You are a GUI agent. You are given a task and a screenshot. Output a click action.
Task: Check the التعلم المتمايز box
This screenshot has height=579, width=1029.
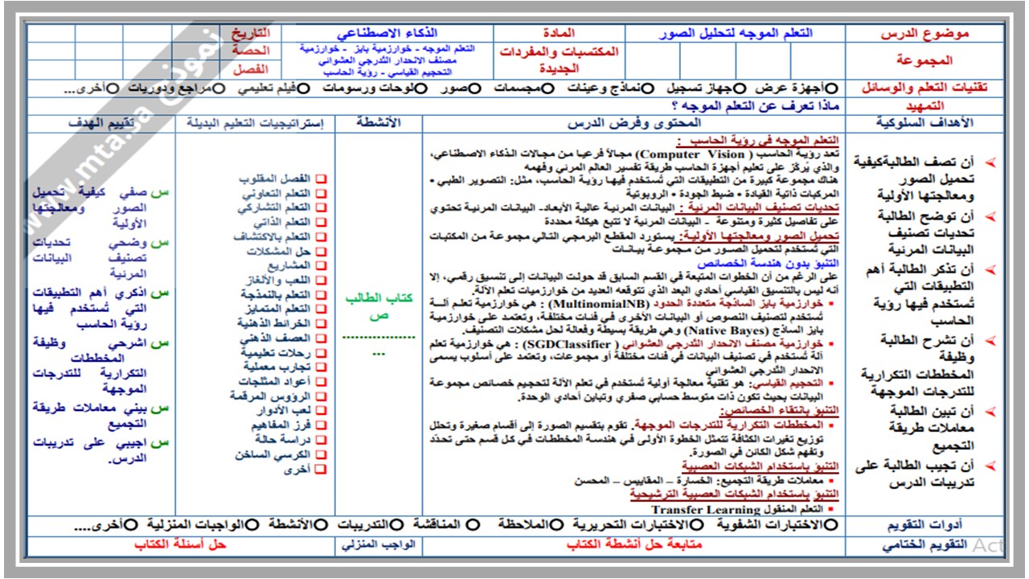click(320, 310)
